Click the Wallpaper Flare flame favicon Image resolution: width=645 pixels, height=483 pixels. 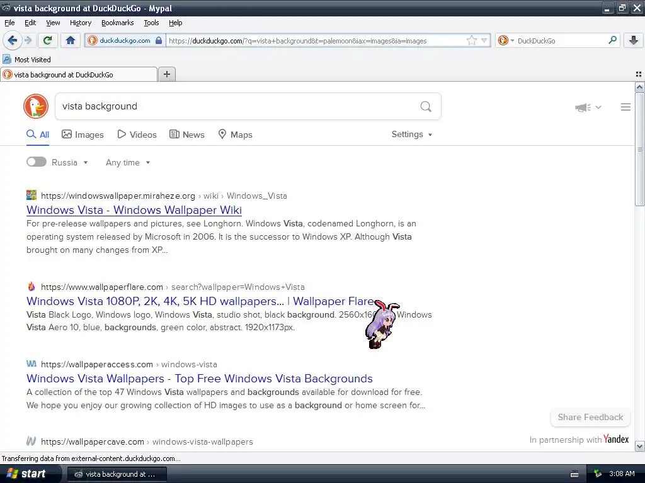[x=31, y=286]
